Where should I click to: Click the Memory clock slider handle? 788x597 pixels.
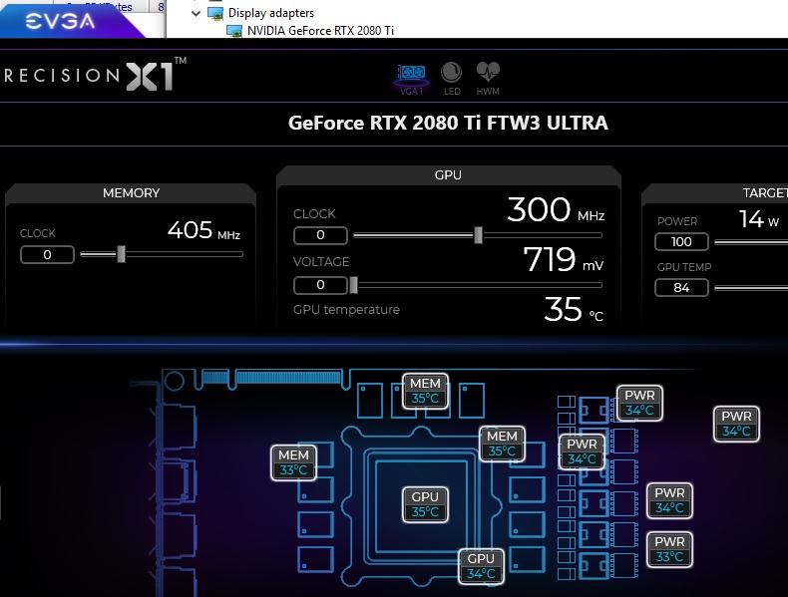[121, 254]
